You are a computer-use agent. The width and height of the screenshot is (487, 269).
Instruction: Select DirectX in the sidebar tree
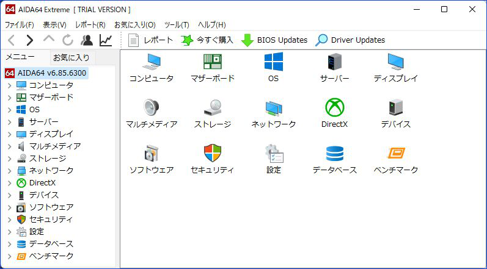coord(43,183)
